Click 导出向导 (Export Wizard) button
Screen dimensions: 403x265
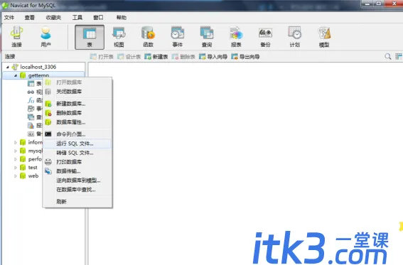pyautogui.click(x=245, y=57)
